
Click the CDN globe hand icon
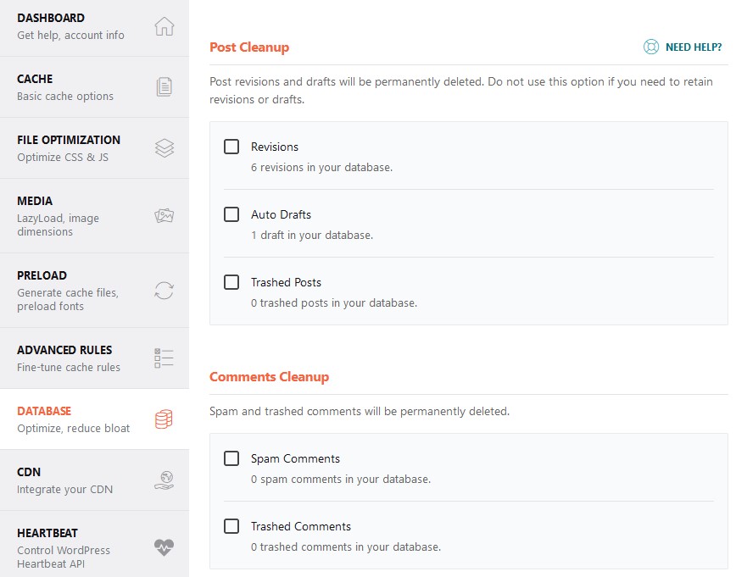pyautogui.click(x=164, y=480)
